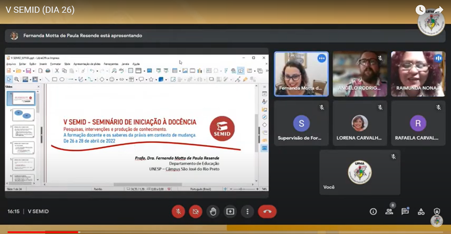Open the sidebar Styles icon
This screenshot has height=234, width=451.
coord(264,101)
